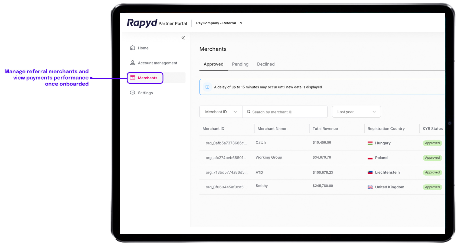Open the PayCompany - Referral account dropdown
This screenshot has height=246, width=458.
tap(219, 23)
